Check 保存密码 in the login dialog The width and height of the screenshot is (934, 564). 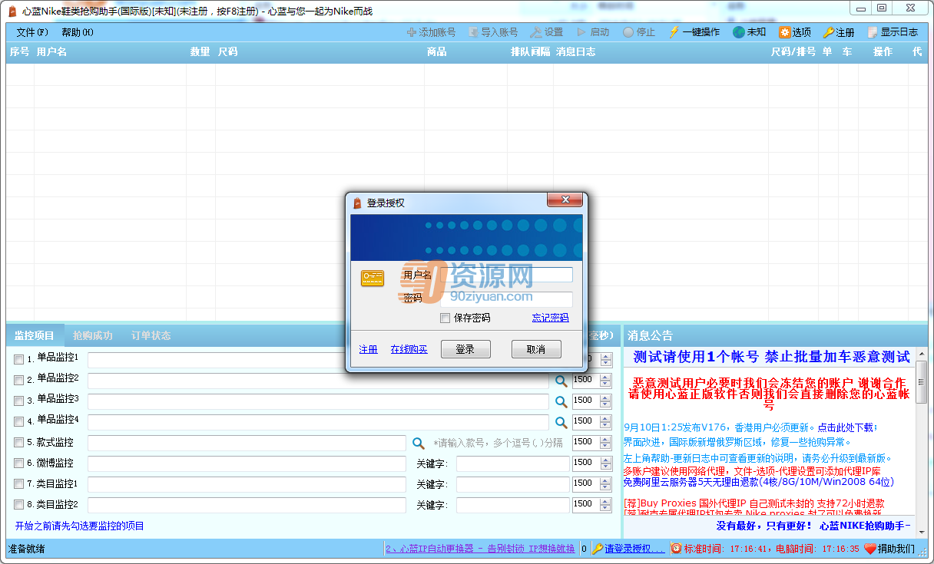(x=445, y=318)
